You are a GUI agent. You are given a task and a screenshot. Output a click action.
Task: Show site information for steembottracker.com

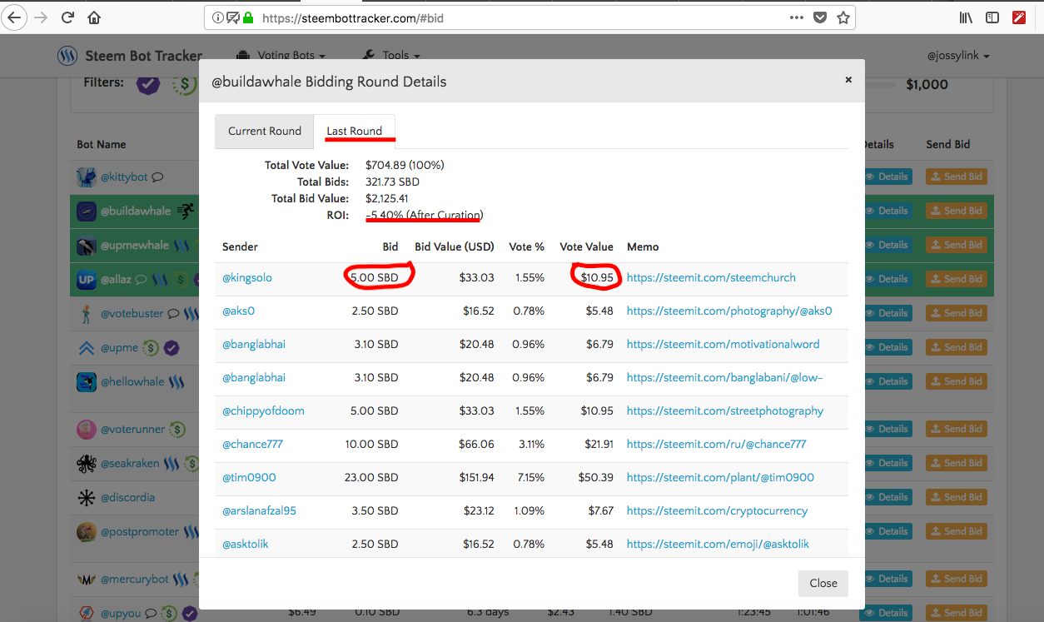[x=217, y=17]
